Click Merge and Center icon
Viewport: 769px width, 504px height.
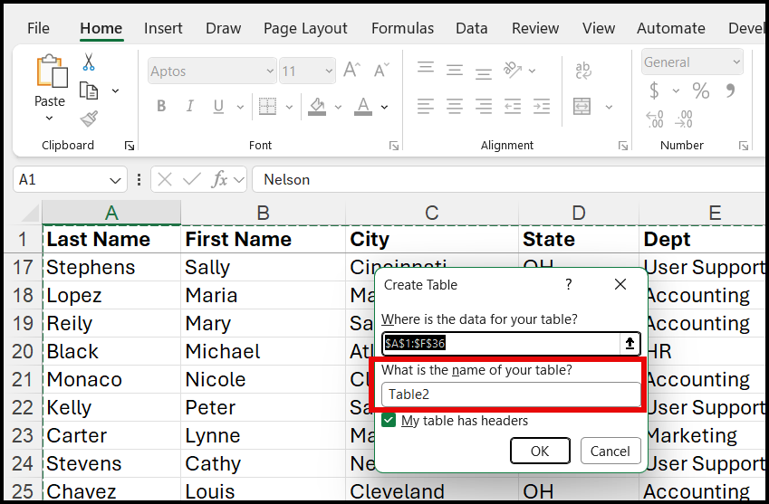[582, 106]
